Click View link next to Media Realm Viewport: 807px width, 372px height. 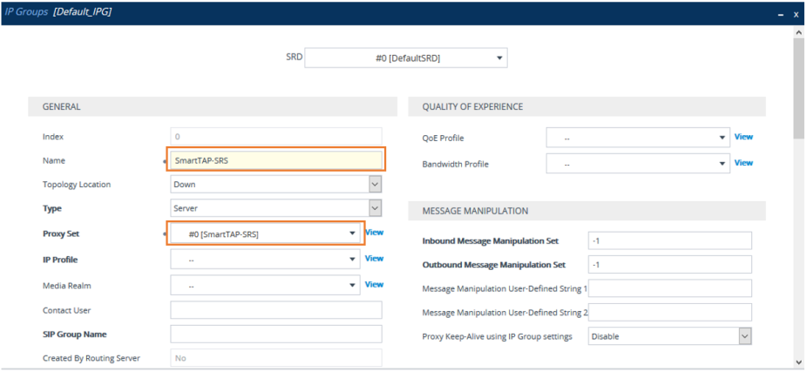coord(374,284)
